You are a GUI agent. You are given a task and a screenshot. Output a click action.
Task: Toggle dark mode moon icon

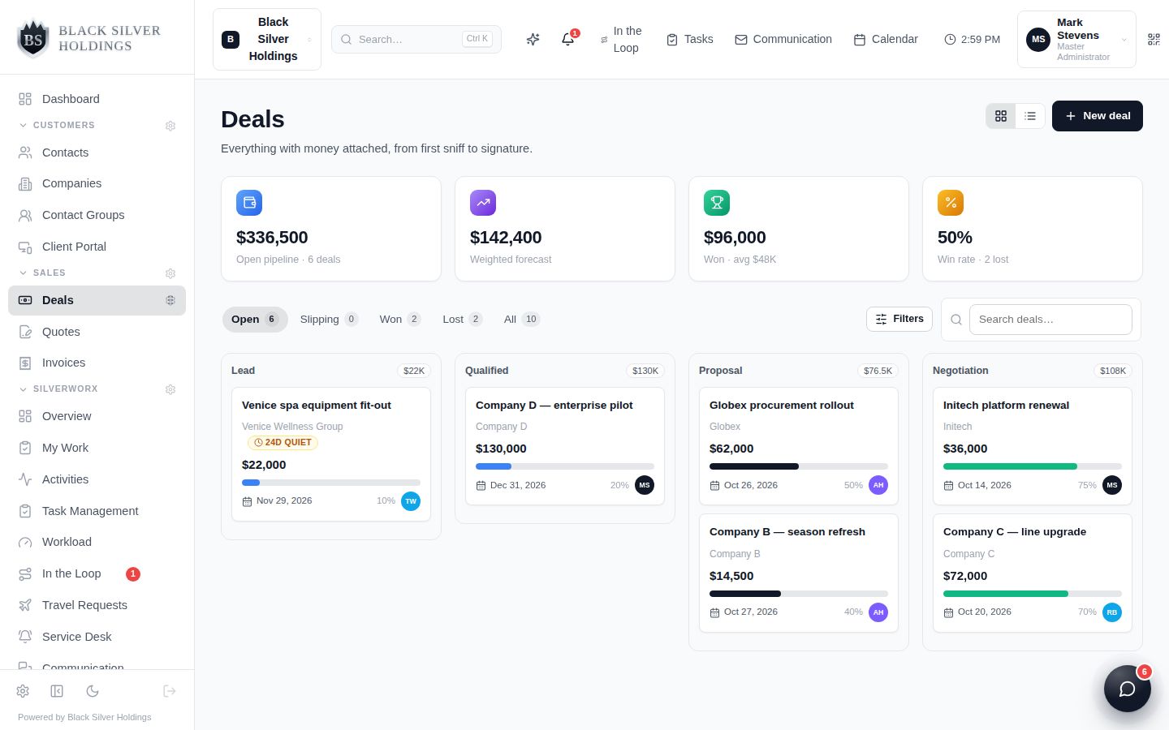[x=93, y=691]
